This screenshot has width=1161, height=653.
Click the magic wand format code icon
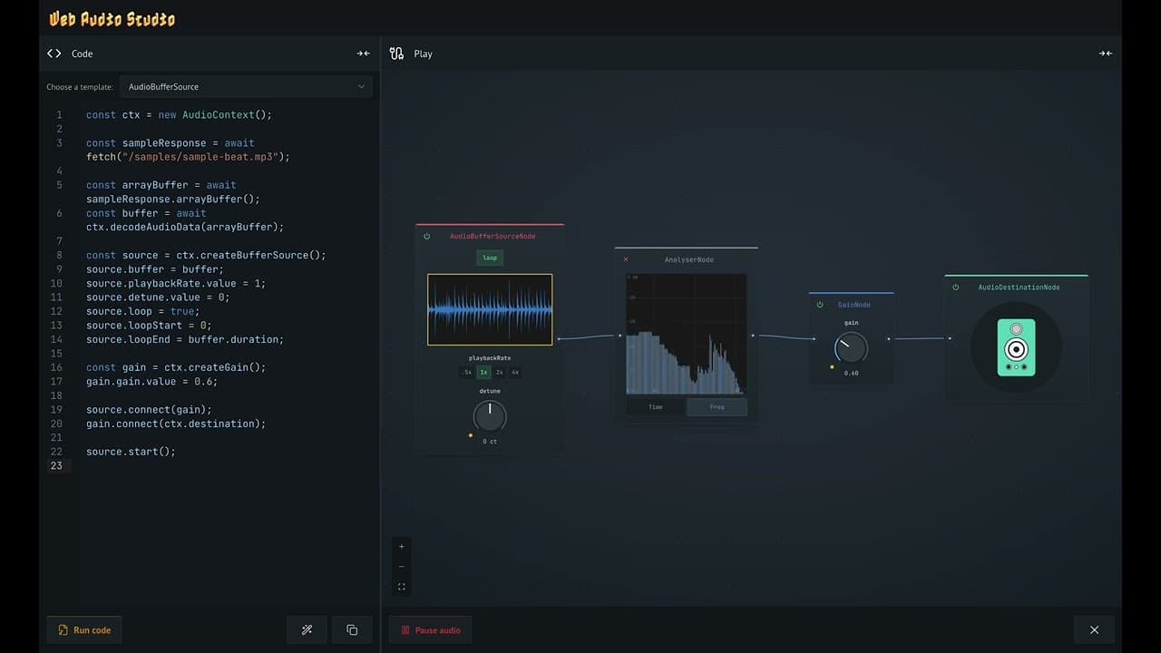coord(307,629)
